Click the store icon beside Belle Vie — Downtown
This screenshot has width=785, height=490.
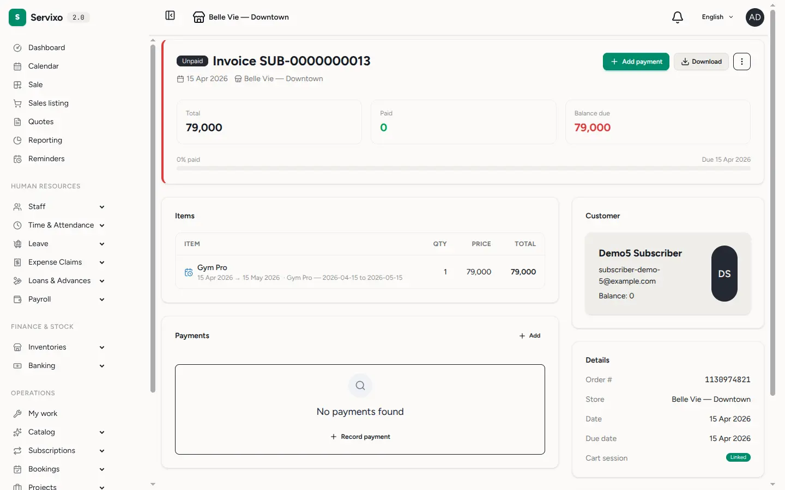tap(199, 17)
